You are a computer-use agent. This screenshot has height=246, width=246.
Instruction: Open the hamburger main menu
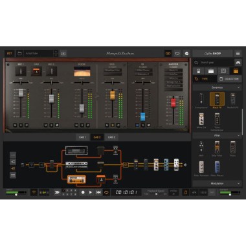click(x=238, y=53)
